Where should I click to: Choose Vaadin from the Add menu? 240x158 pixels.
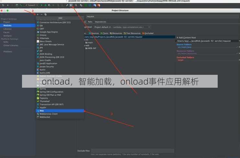pos(60,107)
